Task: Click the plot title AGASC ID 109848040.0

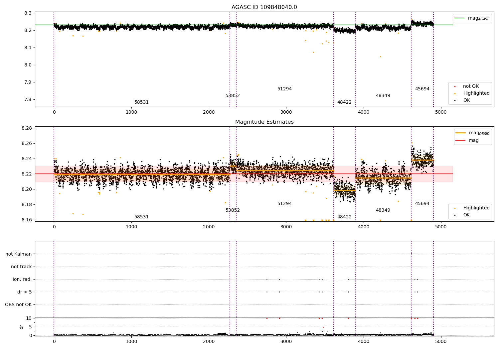Action: point(264,7)
